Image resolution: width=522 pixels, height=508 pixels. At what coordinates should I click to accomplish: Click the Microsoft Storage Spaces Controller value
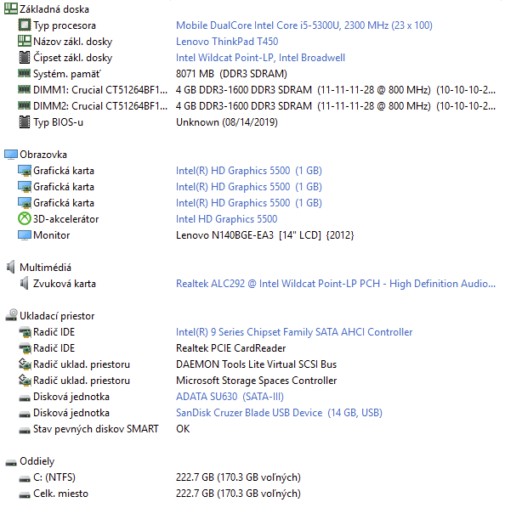pyautogui.click(x=257, y=381)
